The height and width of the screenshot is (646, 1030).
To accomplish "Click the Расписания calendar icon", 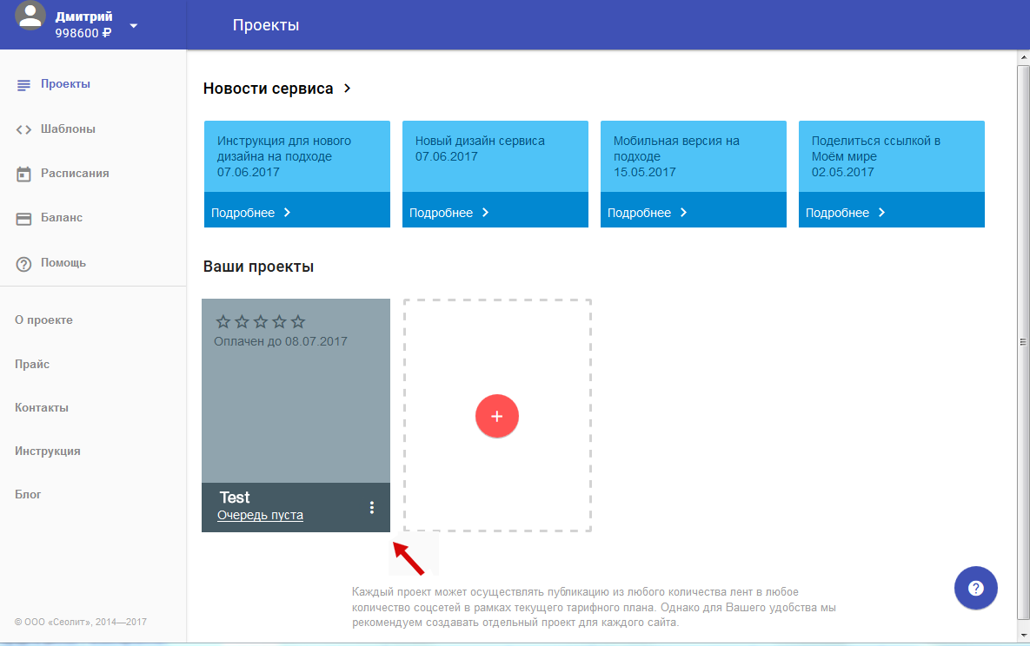I will 24,174.
